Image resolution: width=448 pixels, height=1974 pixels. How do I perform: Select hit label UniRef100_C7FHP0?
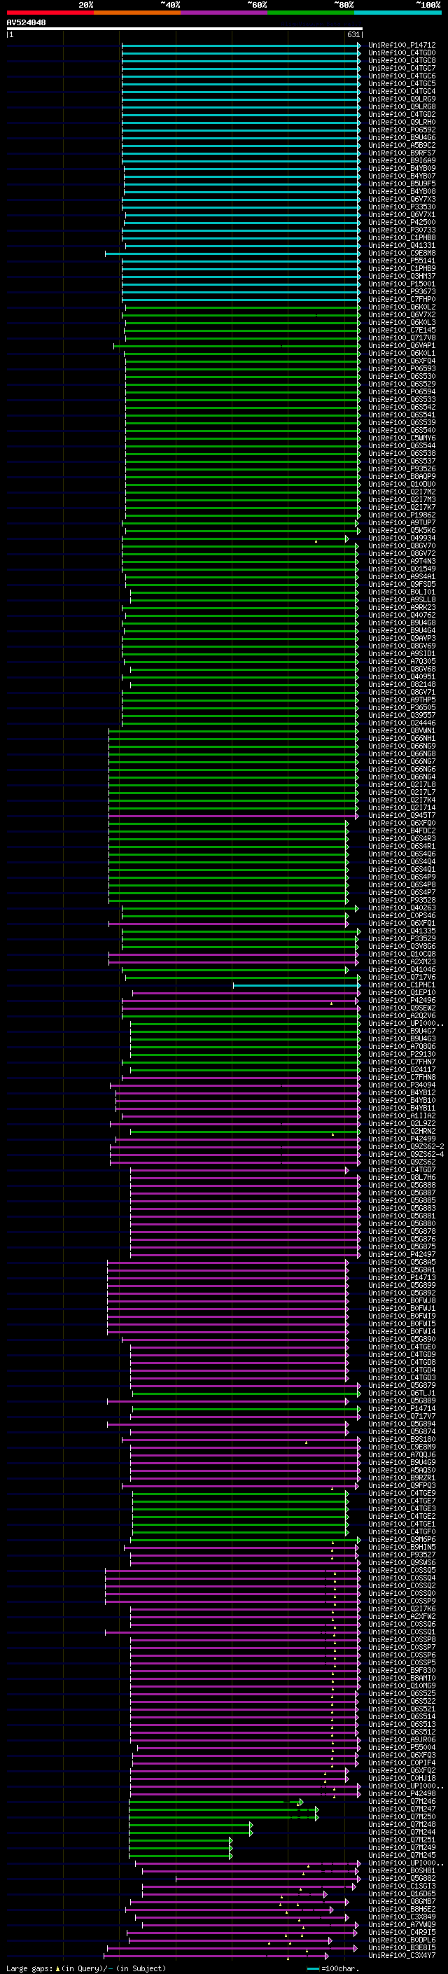(x=401, y=299)
